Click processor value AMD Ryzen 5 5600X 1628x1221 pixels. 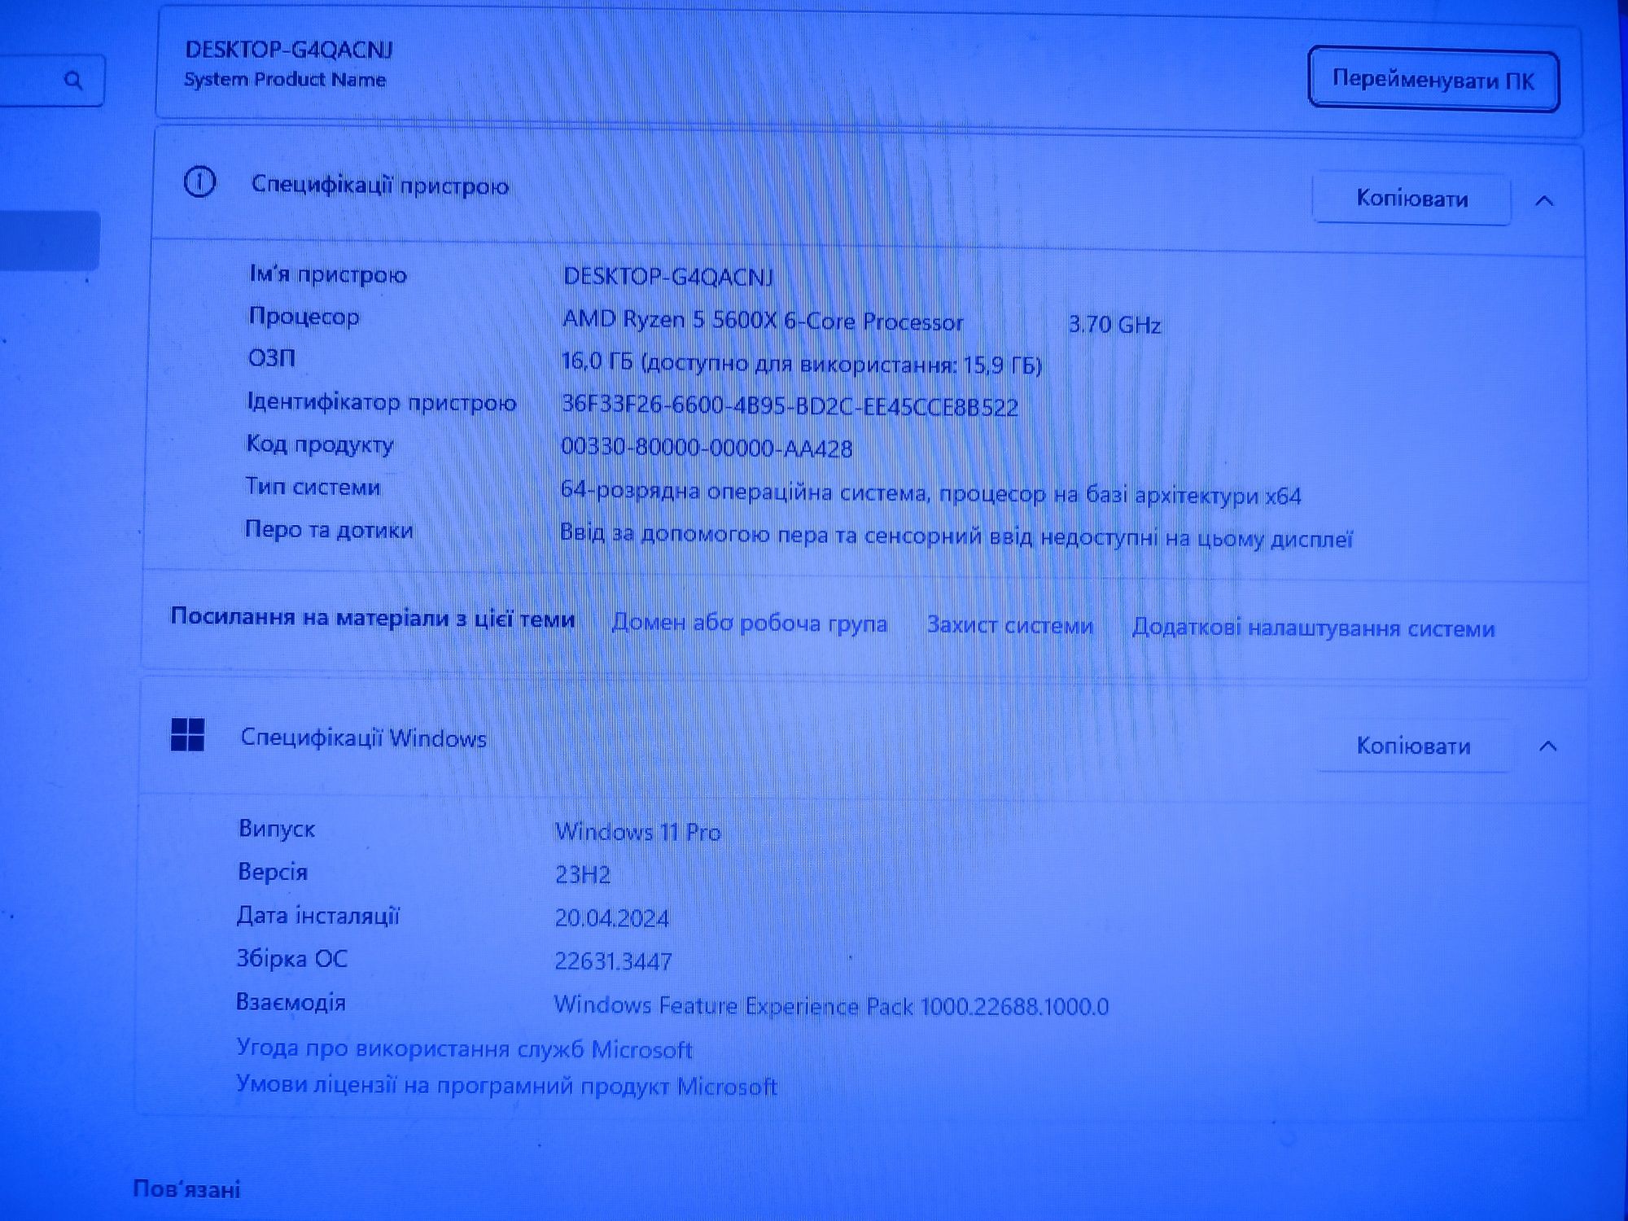[x=763, y=320]
